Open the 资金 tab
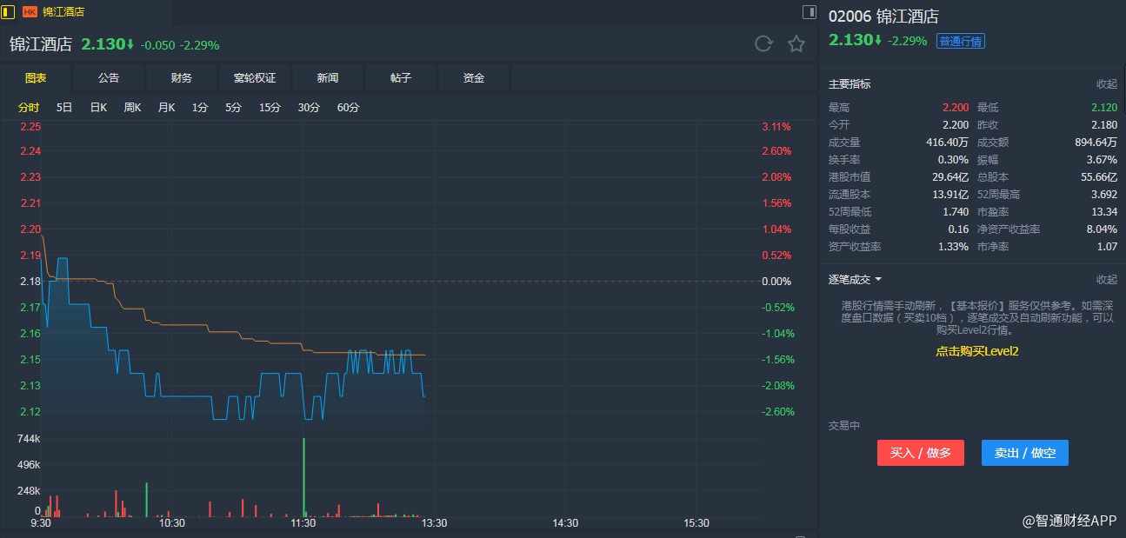 coord(474,78)
